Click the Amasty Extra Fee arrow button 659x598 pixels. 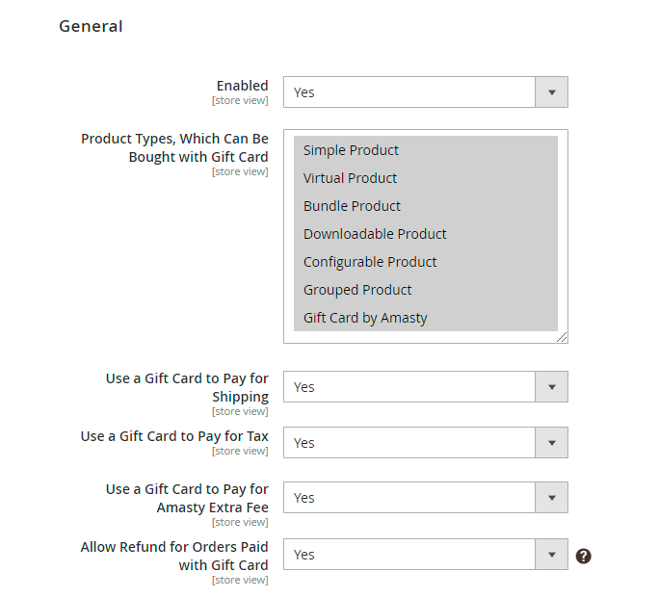point(551,498)
